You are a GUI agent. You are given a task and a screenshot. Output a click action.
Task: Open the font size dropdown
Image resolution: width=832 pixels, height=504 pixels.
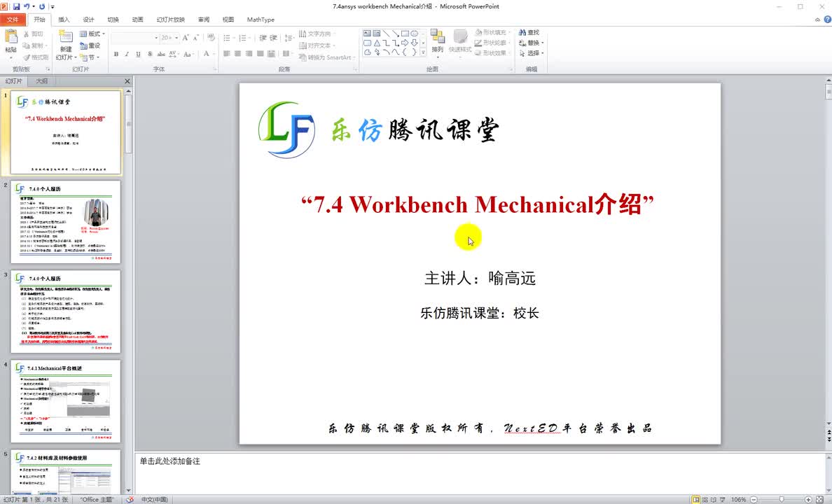coord(176,38)
